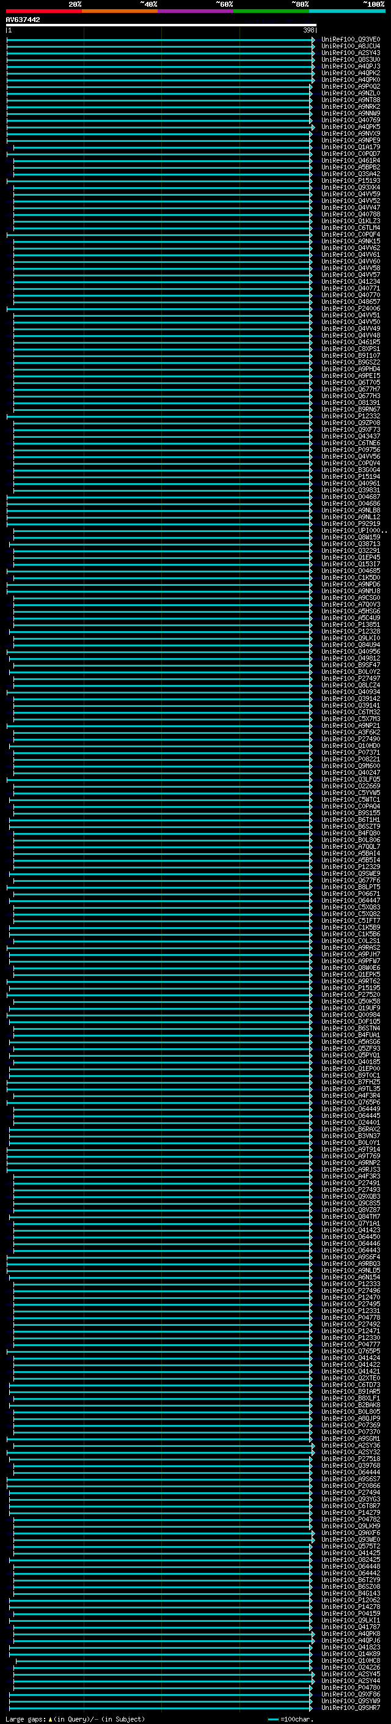This screenshot has height=1724, width=391.
Task: Pick subject UniRef100_Q8LCZ4
Action: click(350, 686)
